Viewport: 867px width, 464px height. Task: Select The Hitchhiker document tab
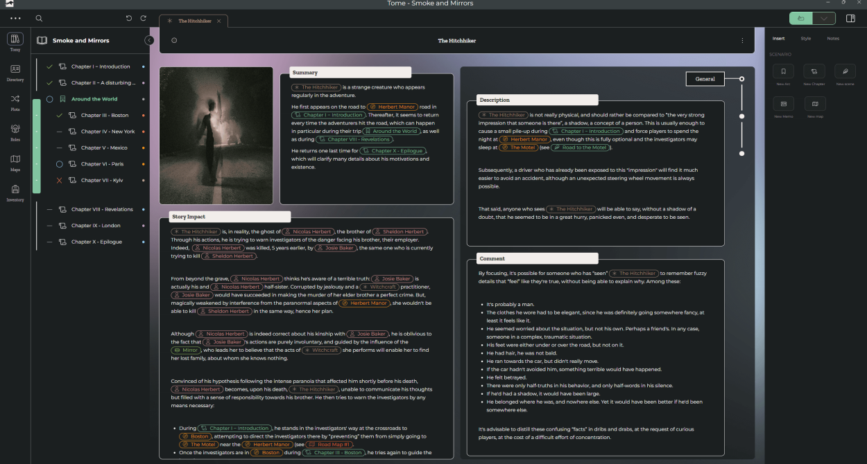[x=196, y=21]
